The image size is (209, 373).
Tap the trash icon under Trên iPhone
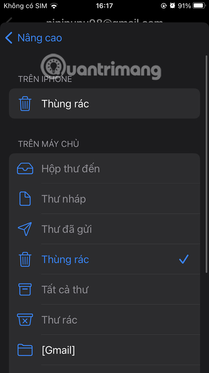click(x=25, y=104)
